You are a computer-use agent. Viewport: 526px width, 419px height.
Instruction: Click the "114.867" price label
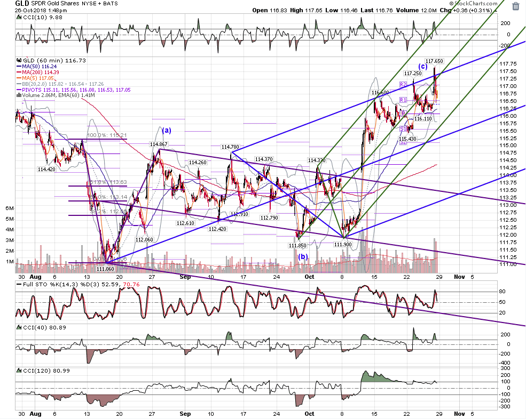(x=159, y=144)
